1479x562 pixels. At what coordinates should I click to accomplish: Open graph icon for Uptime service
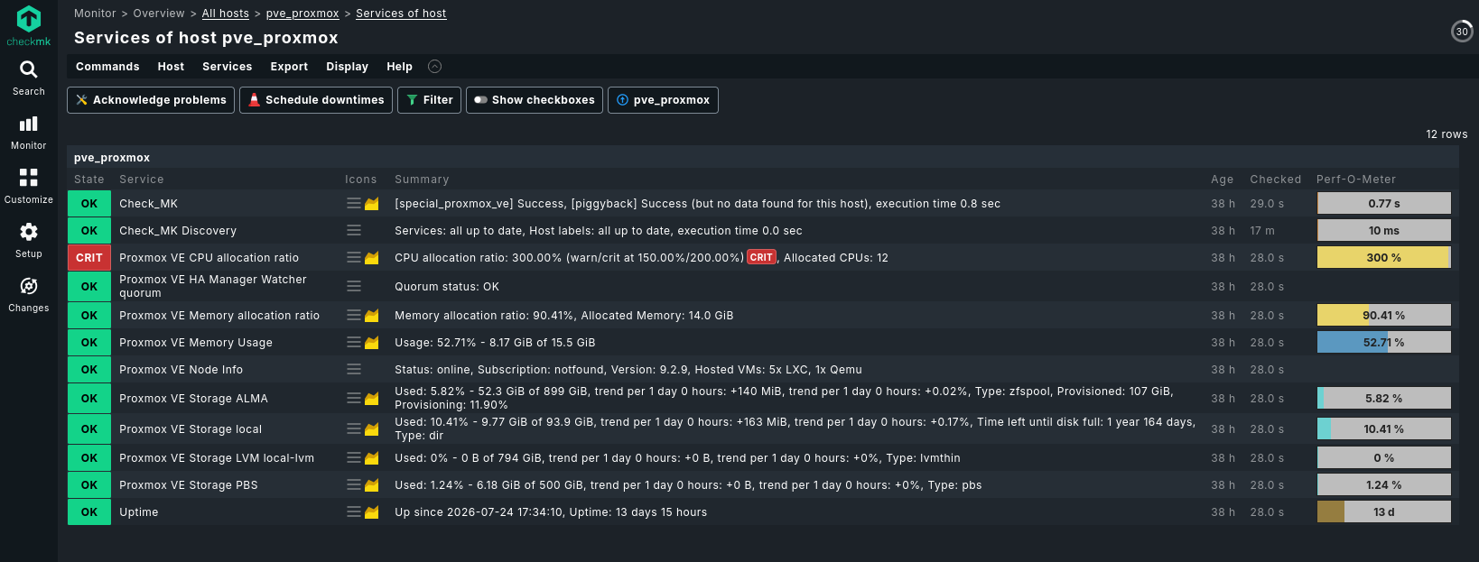point(372,512)
